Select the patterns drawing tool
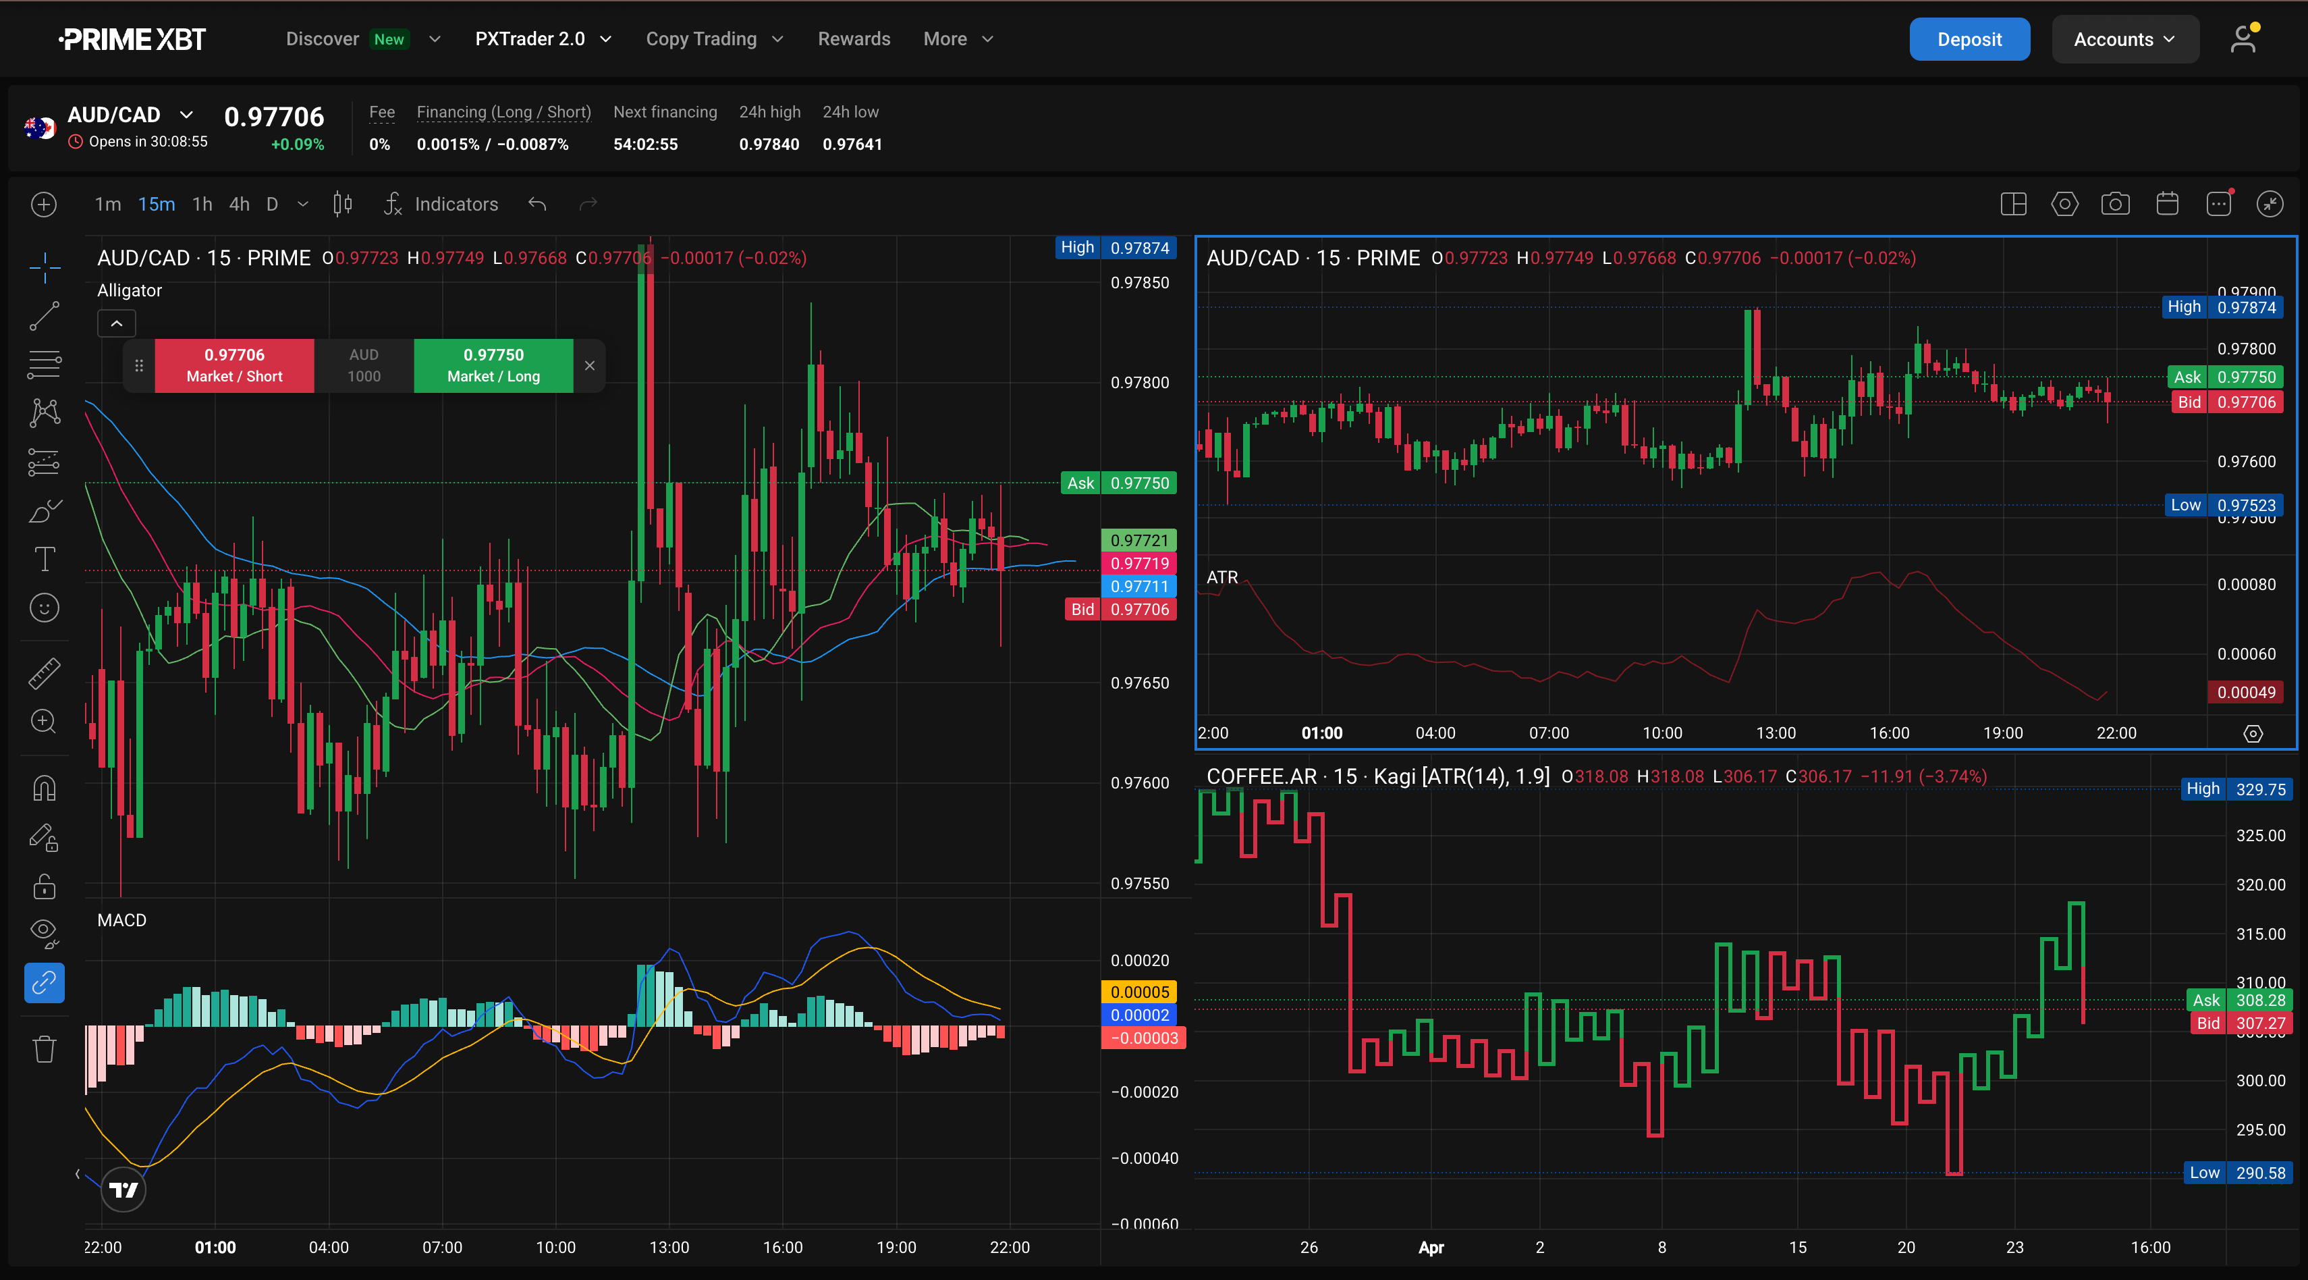The height and width of the screenshot is (1280, 2308). (x=44, y=413)
